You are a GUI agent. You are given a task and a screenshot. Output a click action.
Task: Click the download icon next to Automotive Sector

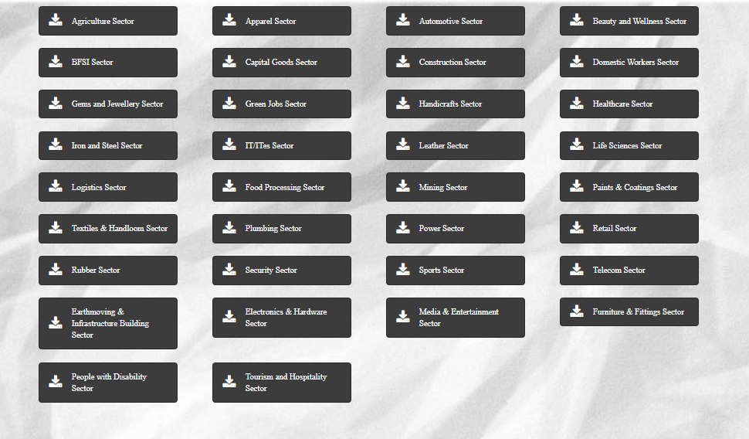403,21
